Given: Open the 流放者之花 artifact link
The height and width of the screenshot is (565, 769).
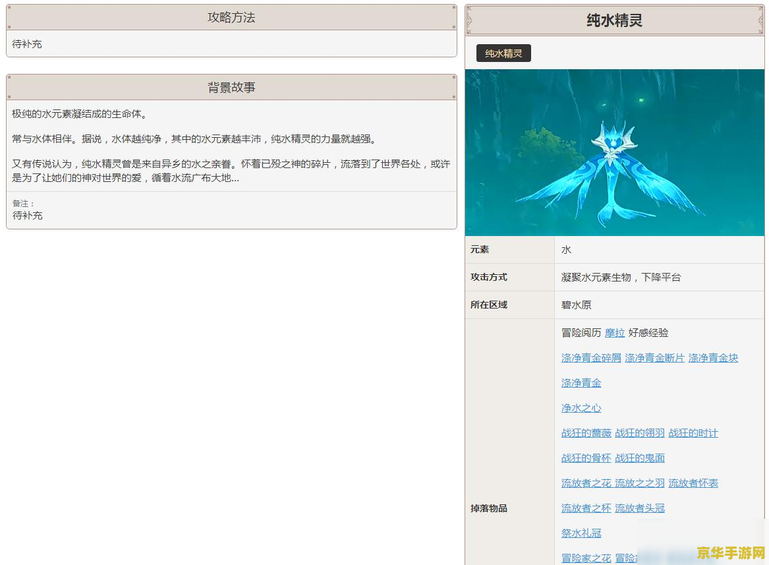Looking at the screenshot, I should tap(586, 483).
